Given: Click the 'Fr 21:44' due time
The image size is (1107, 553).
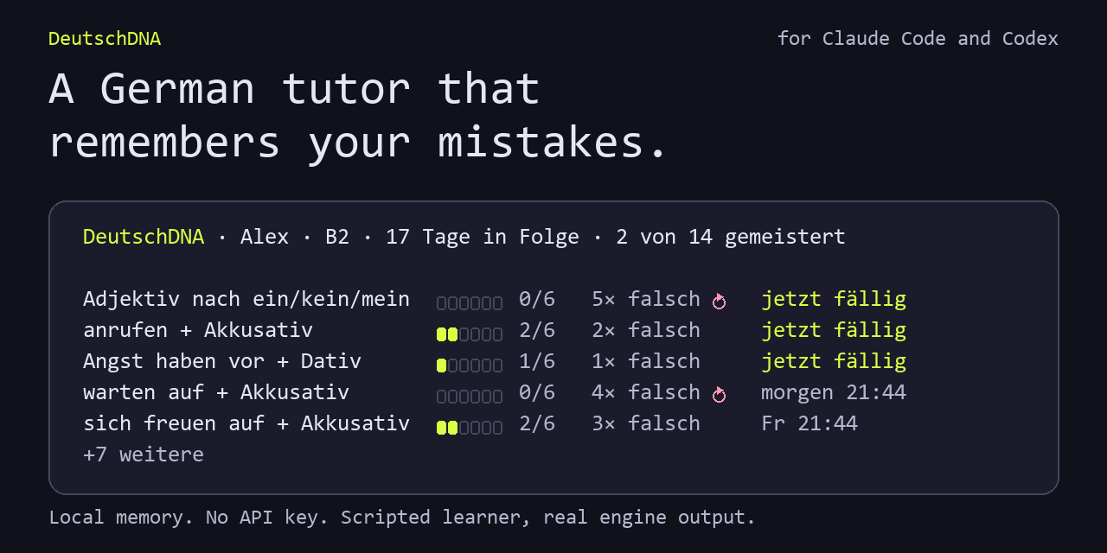Looking at the screenshot, I should click(x=809, y=423).
